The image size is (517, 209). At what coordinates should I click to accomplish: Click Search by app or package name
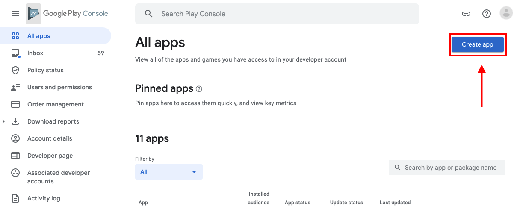[451, 168]
